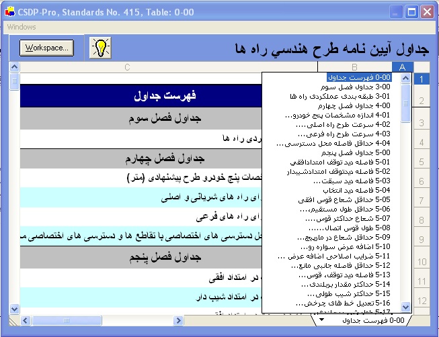Screen dimensions: 439x337
Task: Open the Windows menu
Action: point(22,27)
